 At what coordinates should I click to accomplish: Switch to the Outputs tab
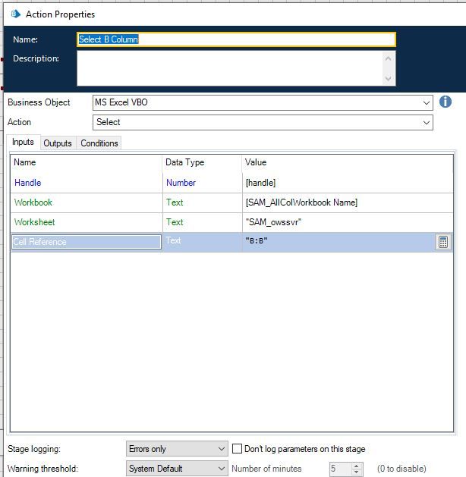click(x=58, y=143)
